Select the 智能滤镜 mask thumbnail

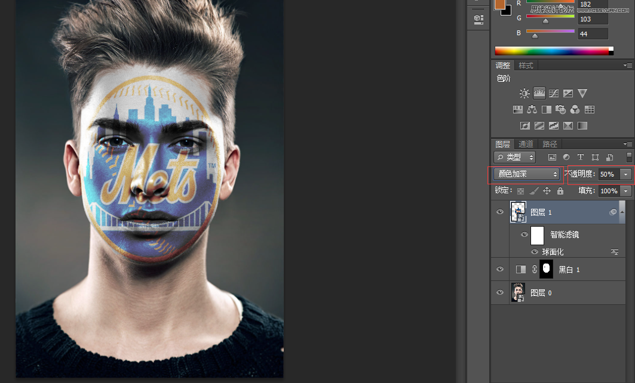[x=537, y=235]
